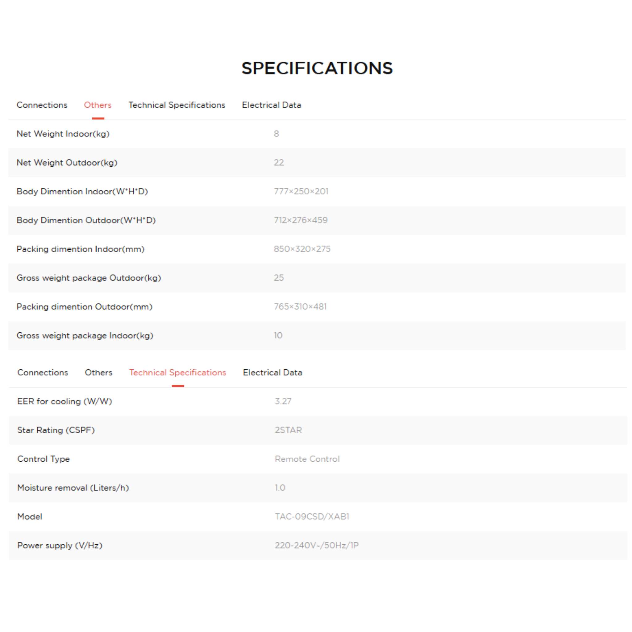The width and height of the screenshot is (632, 632).
Task: Click the EER for cooling value 3.27
Action: pyautogui.click(x=283, y=401)
